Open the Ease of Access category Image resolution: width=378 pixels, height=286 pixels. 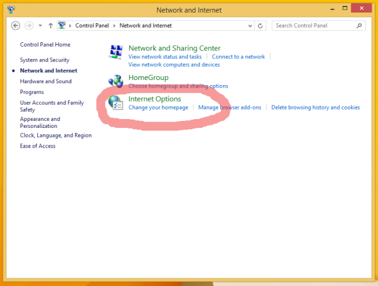tap(38, 146)
